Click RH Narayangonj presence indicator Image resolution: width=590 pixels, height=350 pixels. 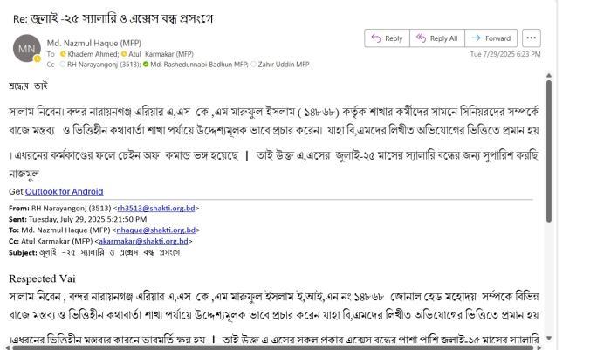pos(63,65)
